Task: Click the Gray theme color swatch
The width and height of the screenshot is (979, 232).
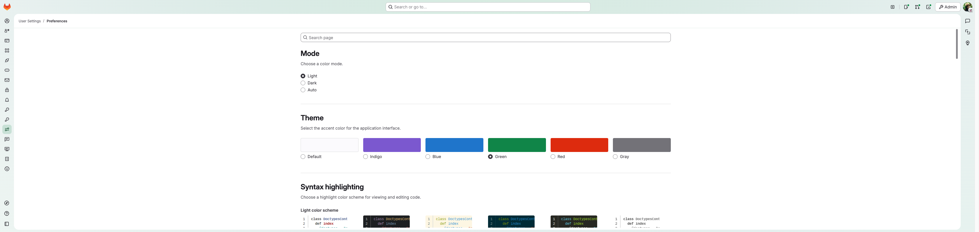Action: 641,145
